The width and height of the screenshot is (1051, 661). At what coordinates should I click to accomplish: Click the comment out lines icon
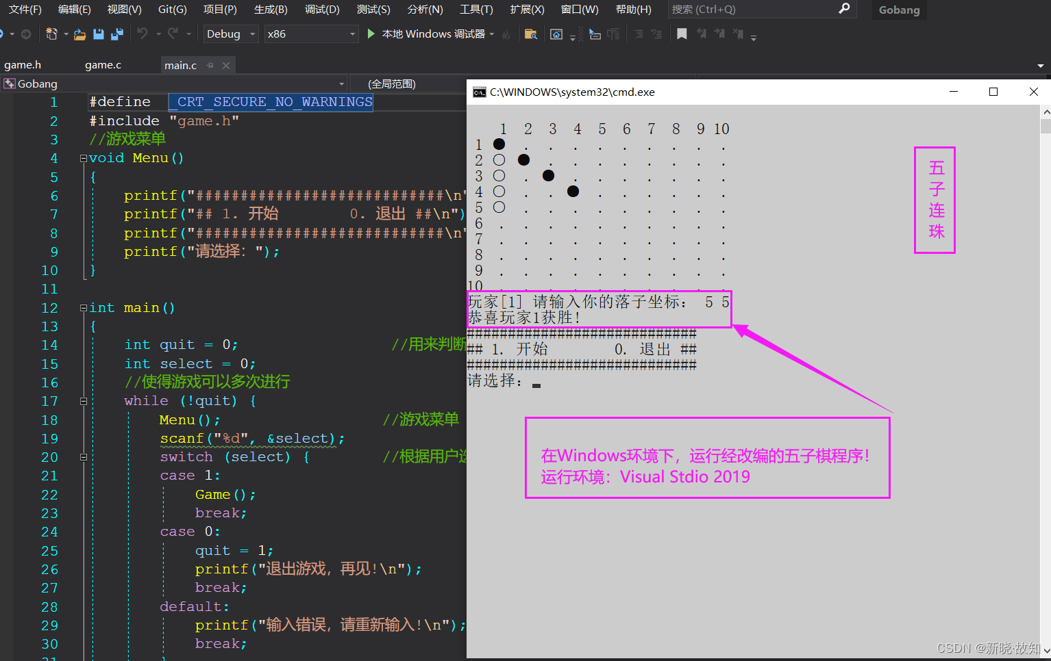point(638,34)
